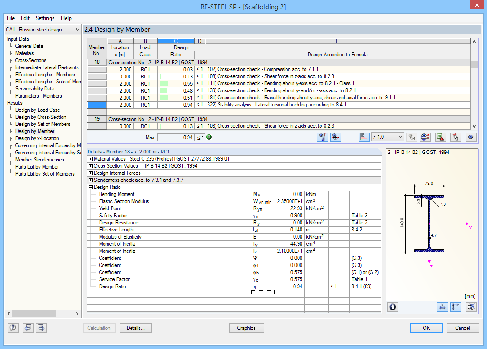Viewport: 487px width, 349px height.
Task: Select the Export to Excel icon
Action: pyautogui.click(x=441, y=137)
